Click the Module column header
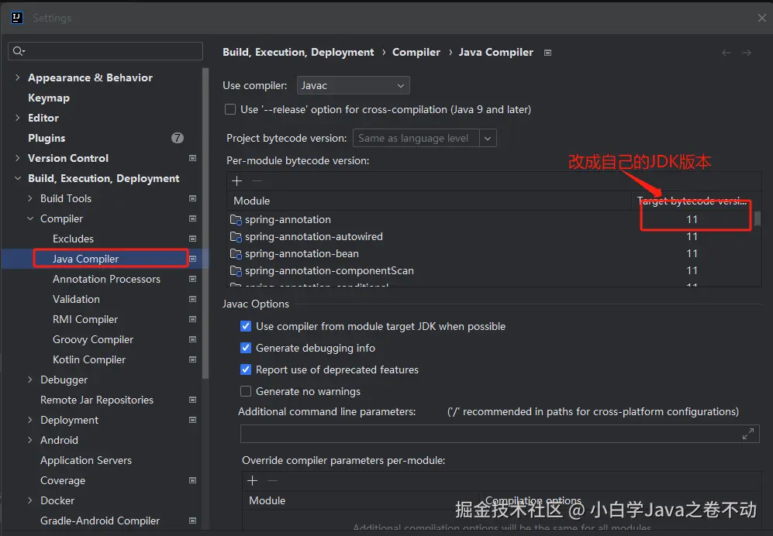773x536 pixels. [429, 201]
